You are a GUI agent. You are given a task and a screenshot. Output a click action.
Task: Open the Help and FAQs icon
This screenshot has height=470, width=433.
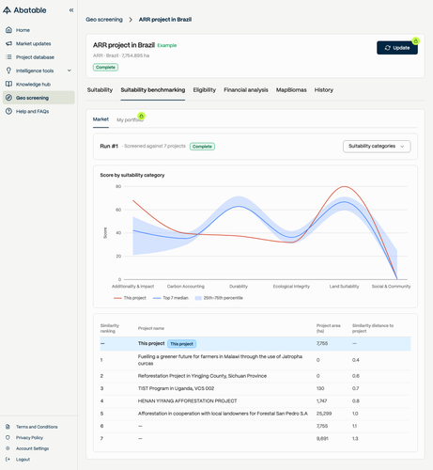pos(8,111)
